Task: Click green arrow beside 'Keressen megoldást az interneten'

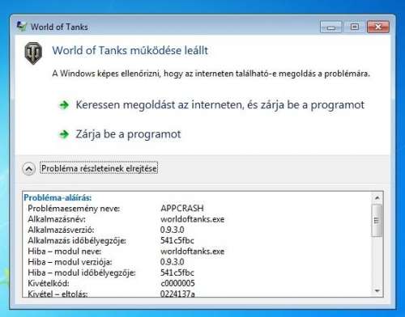Action: [64, 105]
